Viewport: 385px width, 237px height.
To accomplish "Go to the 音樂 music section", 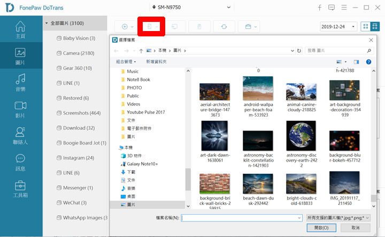I will point(20,83).
